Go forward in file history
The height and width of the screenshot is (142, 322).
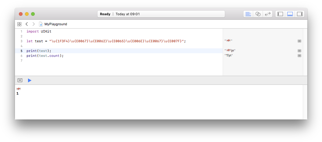coord(34,24)
